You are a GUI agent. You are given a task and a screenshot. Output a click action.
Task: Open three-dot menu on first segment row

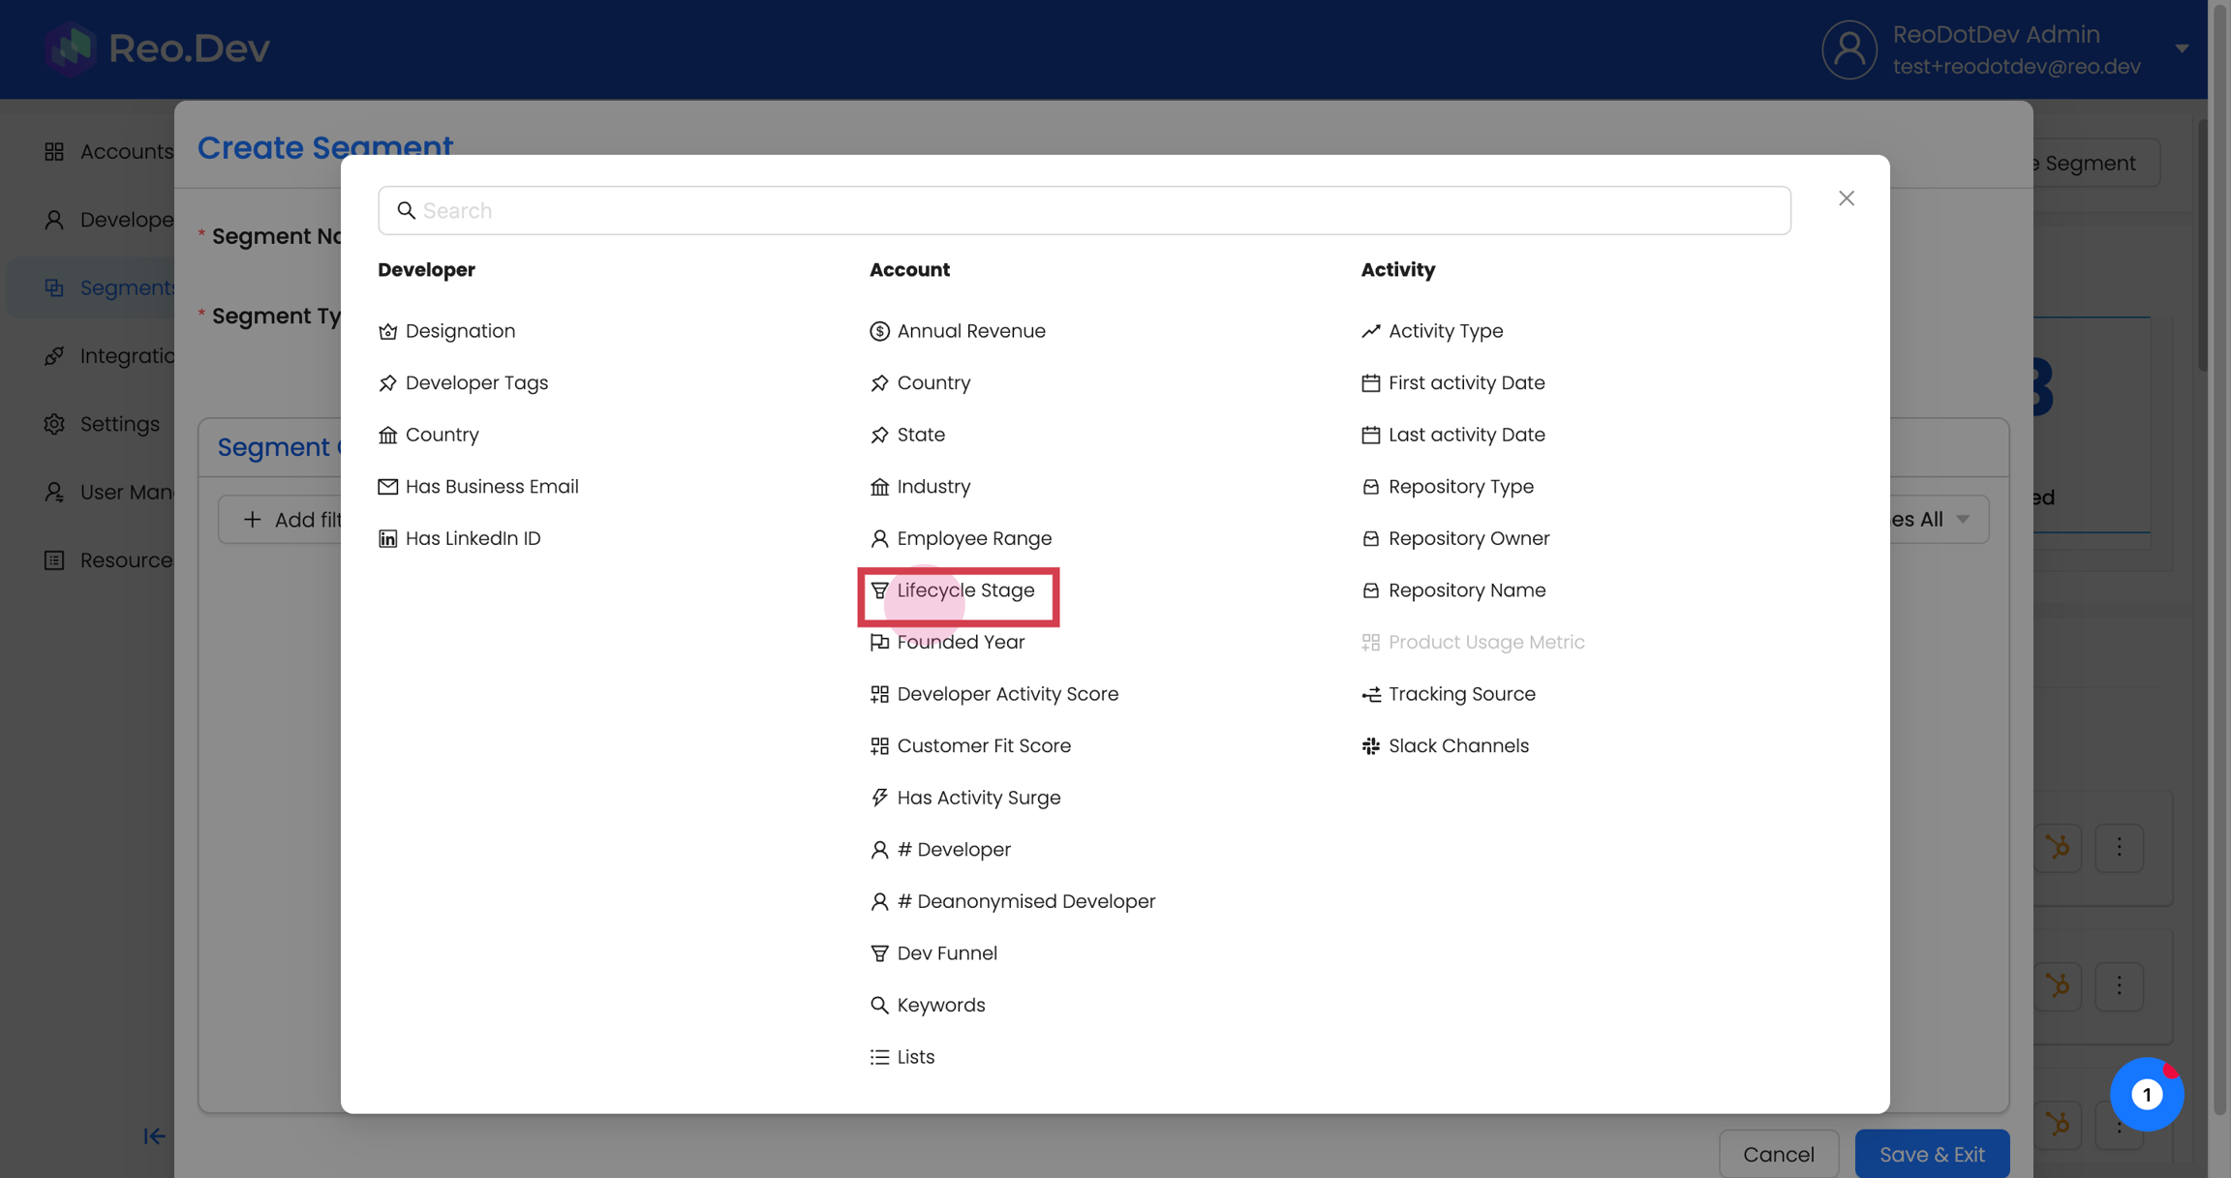2119,848
